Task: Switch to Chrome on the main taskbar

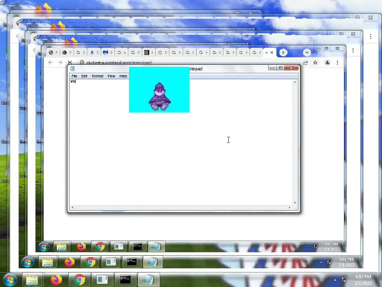Action: click(79, 280)
